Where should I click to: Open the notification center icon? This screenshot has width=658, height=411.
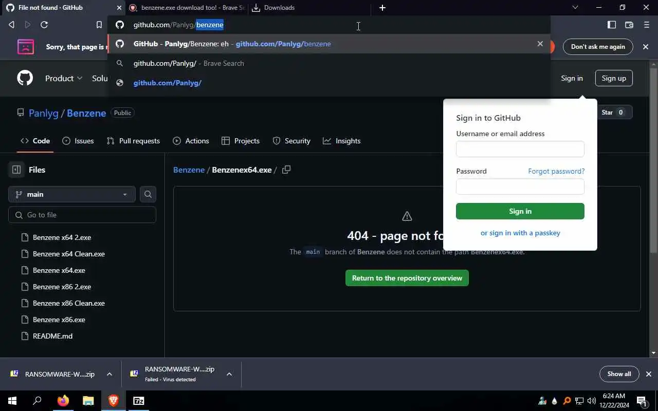pyautogui.click(x=642, y=401)
